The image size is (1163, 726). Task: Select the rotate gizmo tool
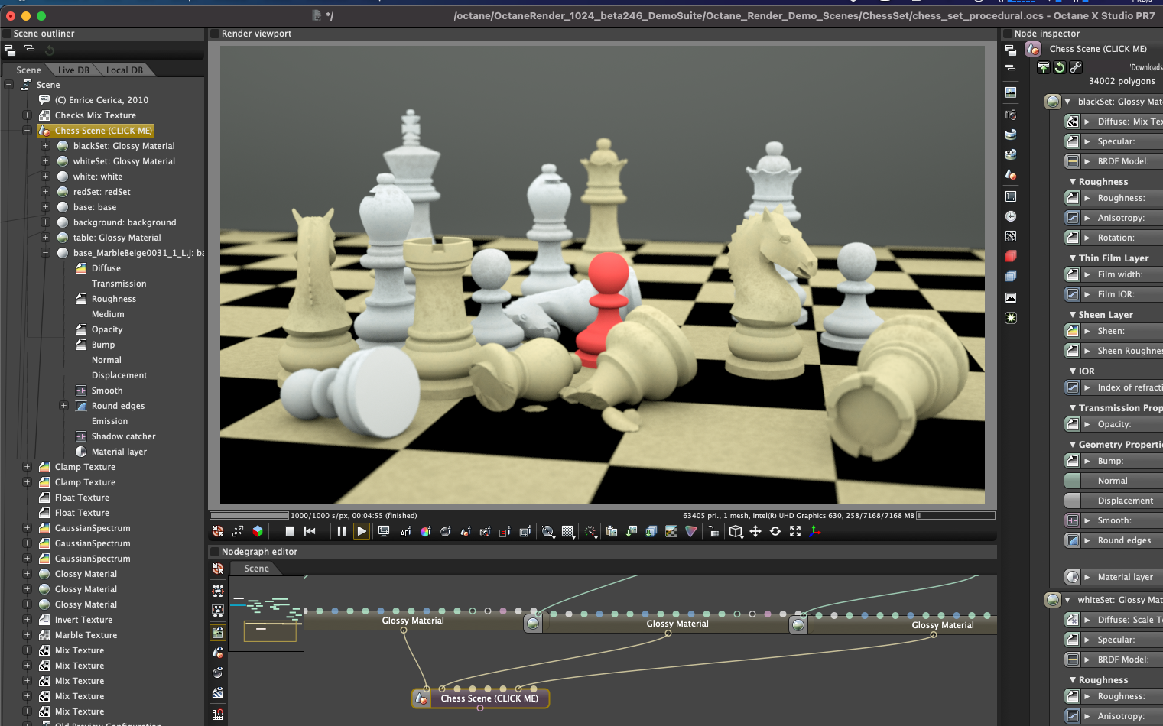click(775, 531)
